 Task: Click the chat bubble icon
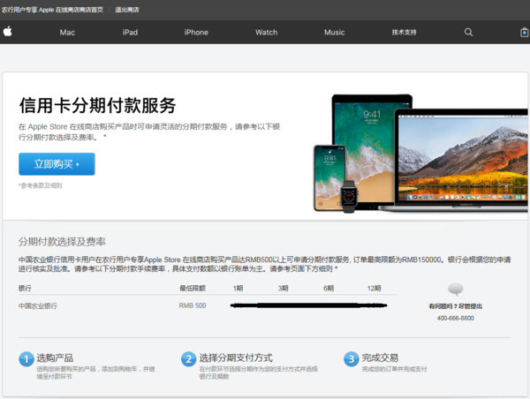(455, 290)
